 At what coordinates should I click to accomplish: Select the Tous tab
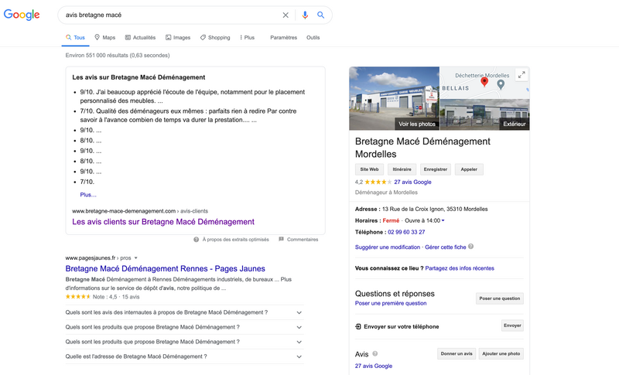75,37
